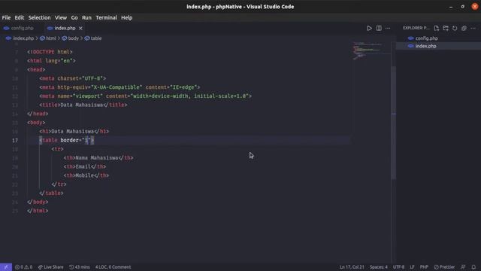This screenshot has height=271, width=481.
Task: Open the View menu
Action: [x=61, y=18]
